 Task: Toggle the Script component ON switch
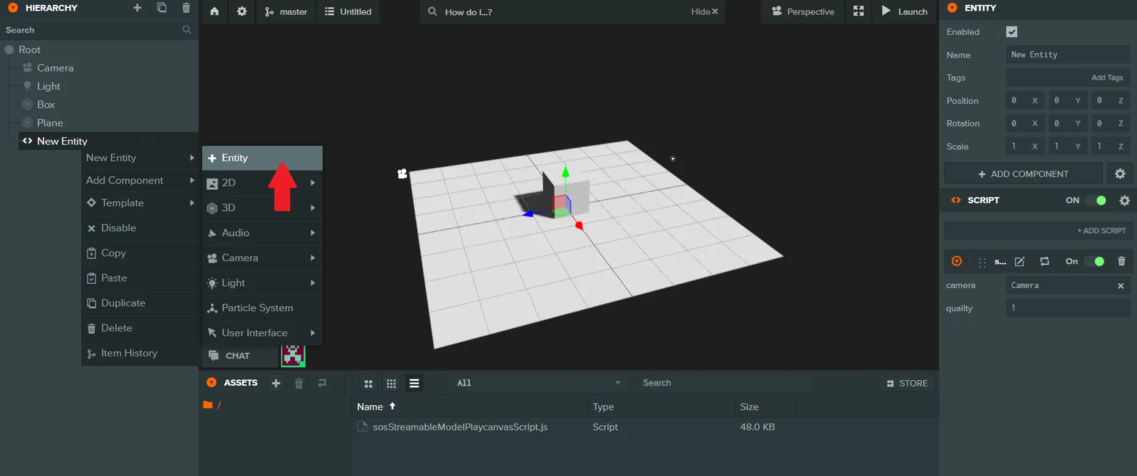pos(1096,200)
